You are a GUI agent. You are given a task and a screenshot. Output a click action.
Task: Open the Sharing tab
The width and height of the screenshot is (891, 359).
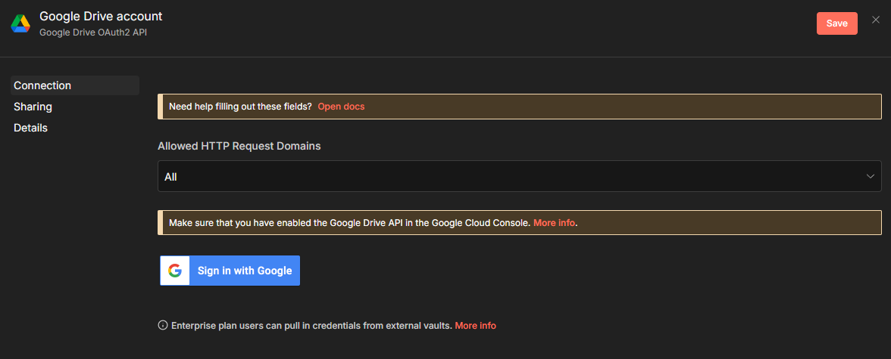33,107
